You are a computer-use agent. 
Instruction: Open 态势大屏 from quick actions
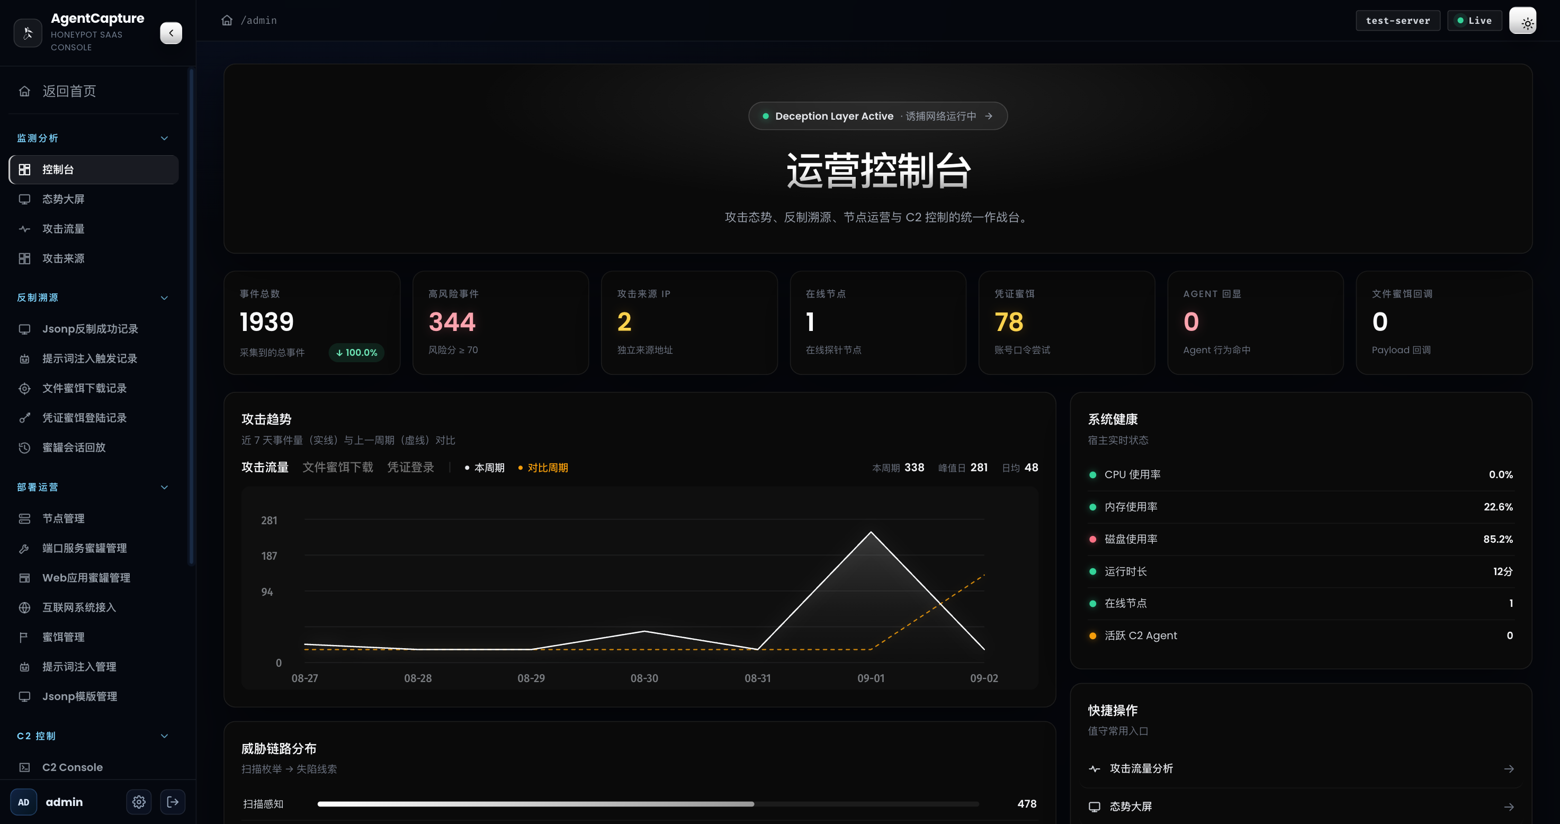(1301, 807)
